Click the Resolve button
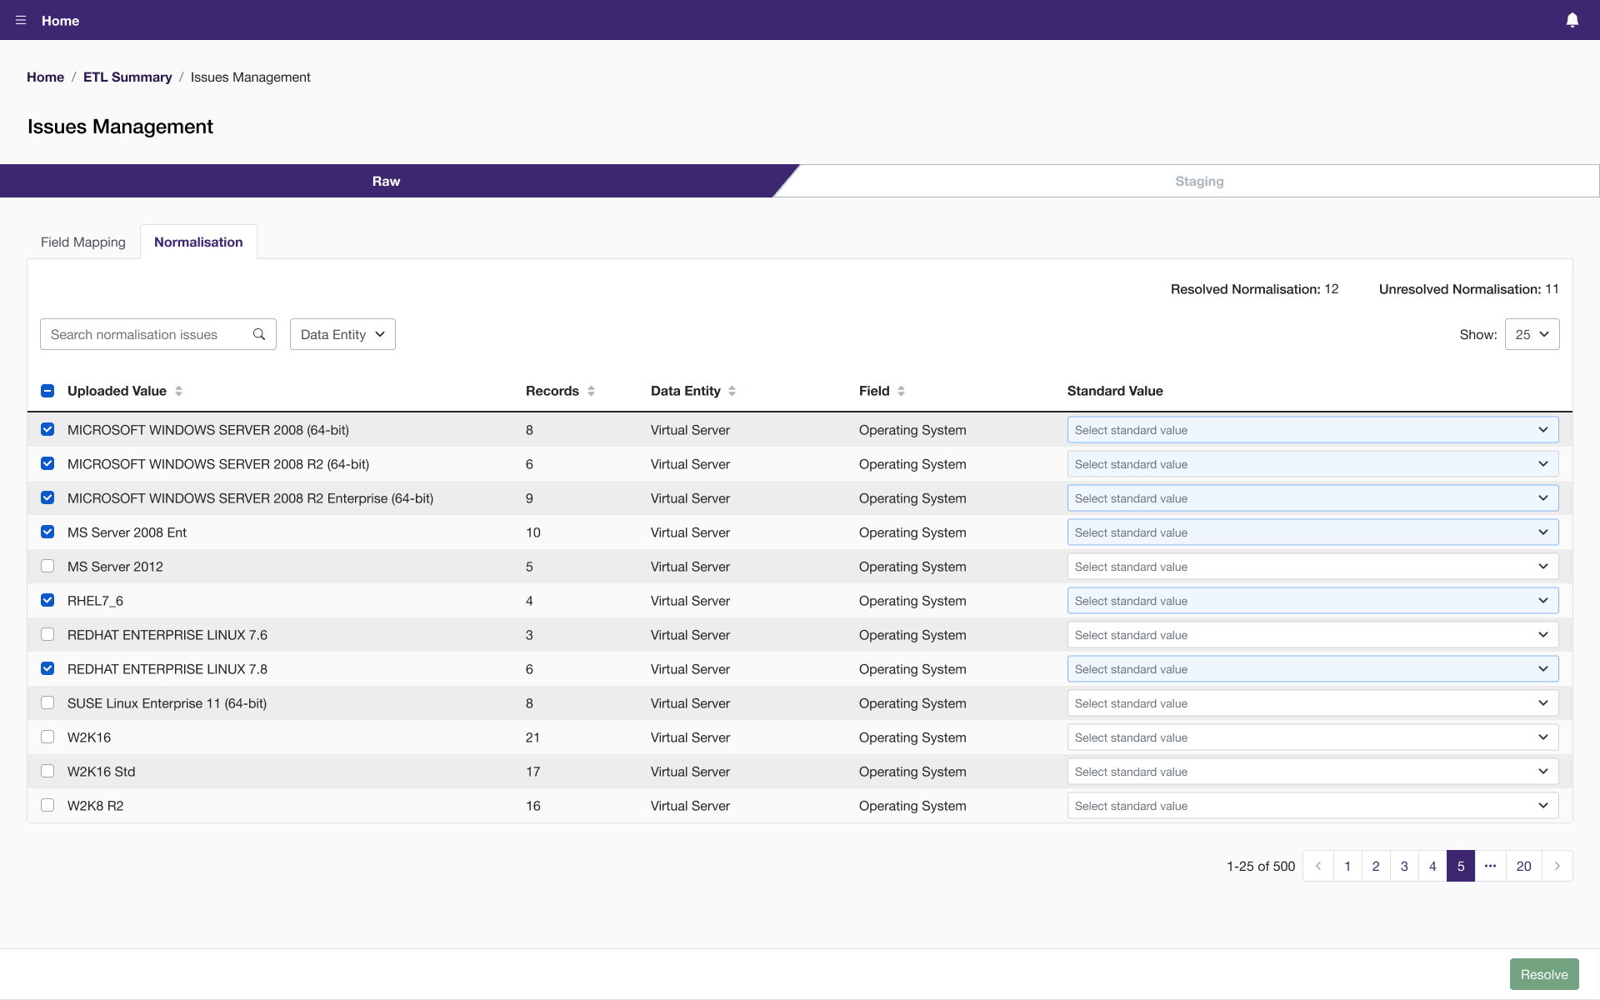This screenshot has height=1000, width=1600. pos(1543,974)
